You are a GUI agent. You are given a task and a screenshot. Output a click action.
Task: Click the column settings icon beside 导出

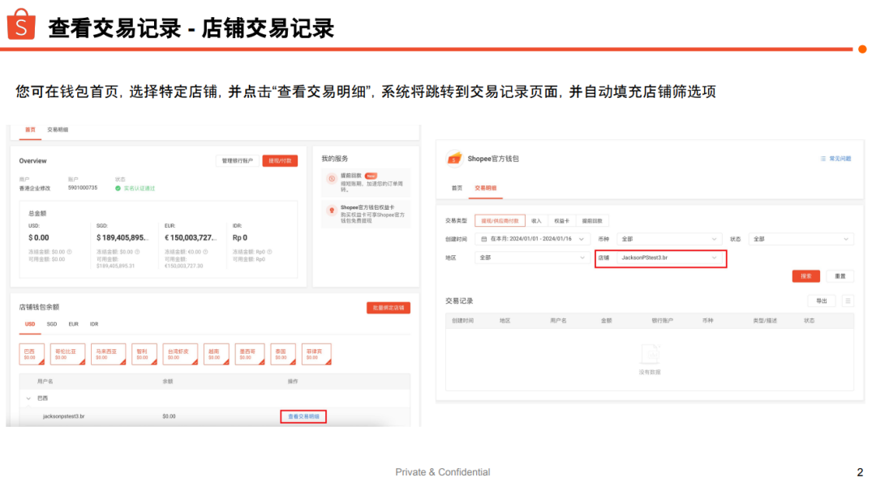(848, 301)
